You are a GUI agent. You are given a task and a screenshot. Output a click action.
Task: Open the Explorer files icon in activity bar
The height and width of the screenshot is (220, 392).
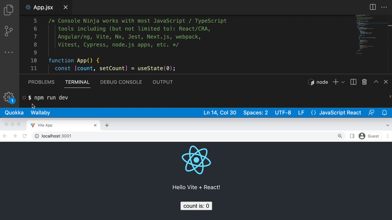(9, 10)
